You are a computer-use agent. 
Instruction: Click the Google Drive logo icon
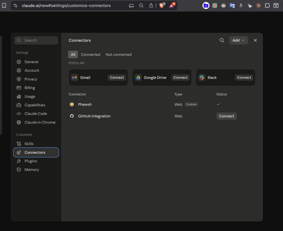coord(138,77)
